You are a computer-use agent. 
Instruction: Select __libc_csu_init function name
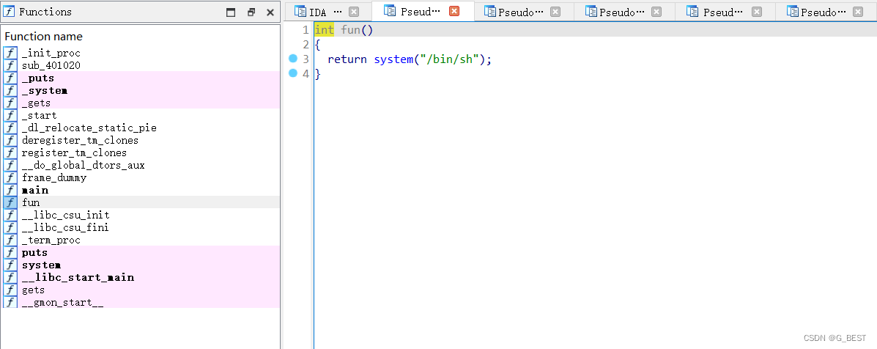pos(66,215)
